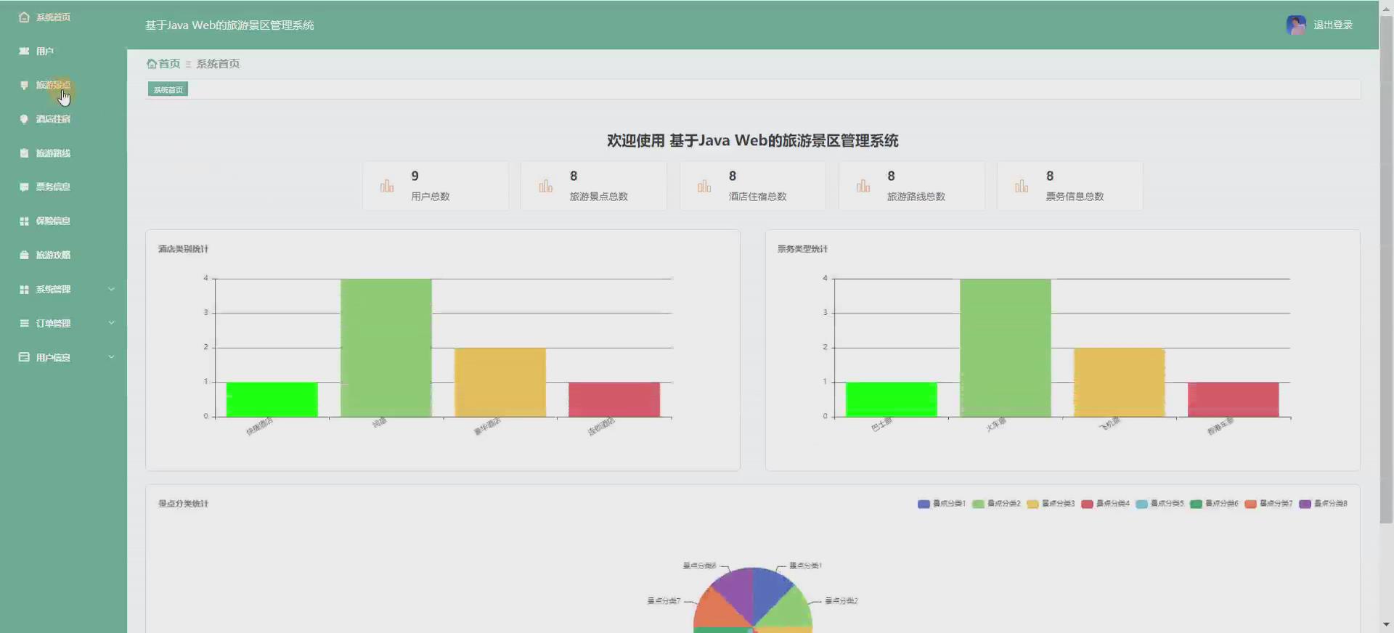The height and width of the screenshot is (633, 1394).
Task: Click the bar-chart icon on 酒店住宿总数 card
Action: point(704,186)
